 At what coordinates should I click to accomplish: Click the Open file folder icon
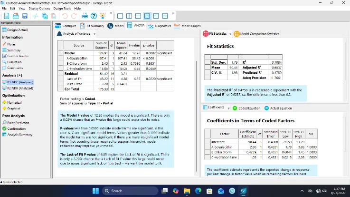click(x=16, y=16)
